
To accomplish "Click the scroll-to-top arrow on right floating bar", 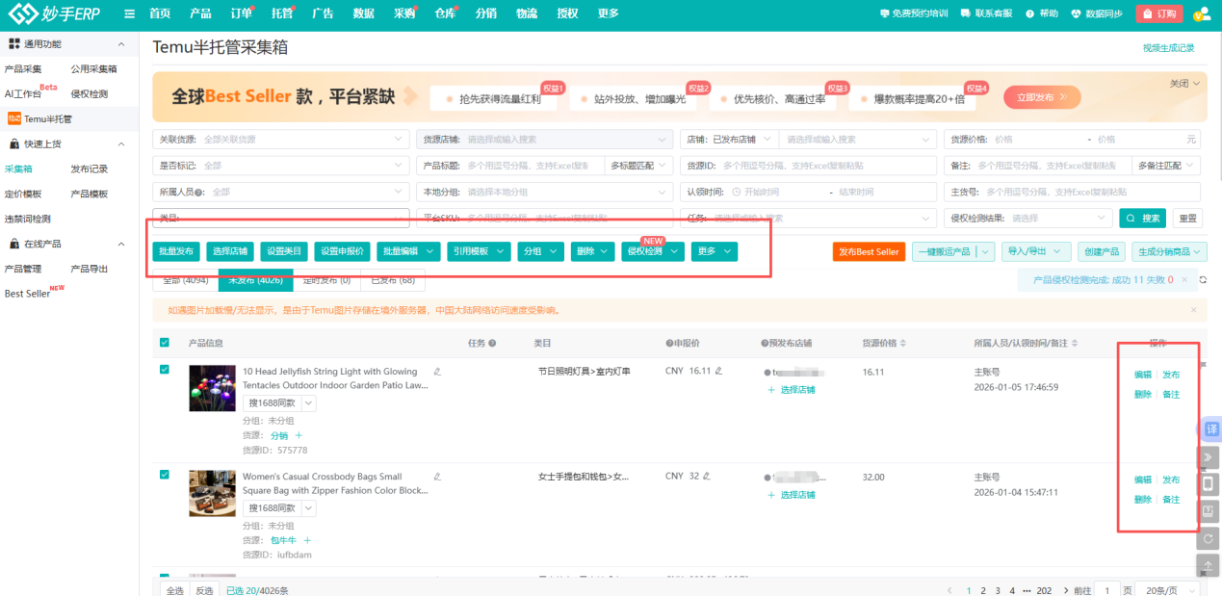I will click(x=1209, y=564).
